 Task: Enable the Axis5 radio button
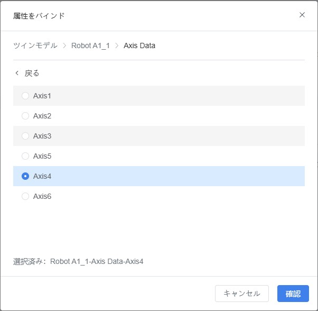click(x=25, y=156)
